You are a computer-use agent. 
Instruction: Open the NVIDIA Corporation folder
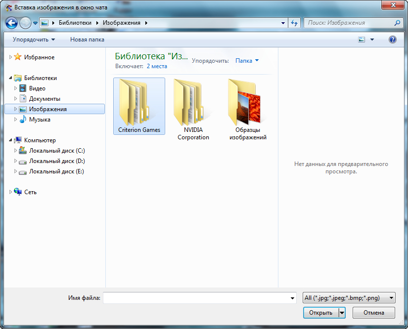coord(193,109)
